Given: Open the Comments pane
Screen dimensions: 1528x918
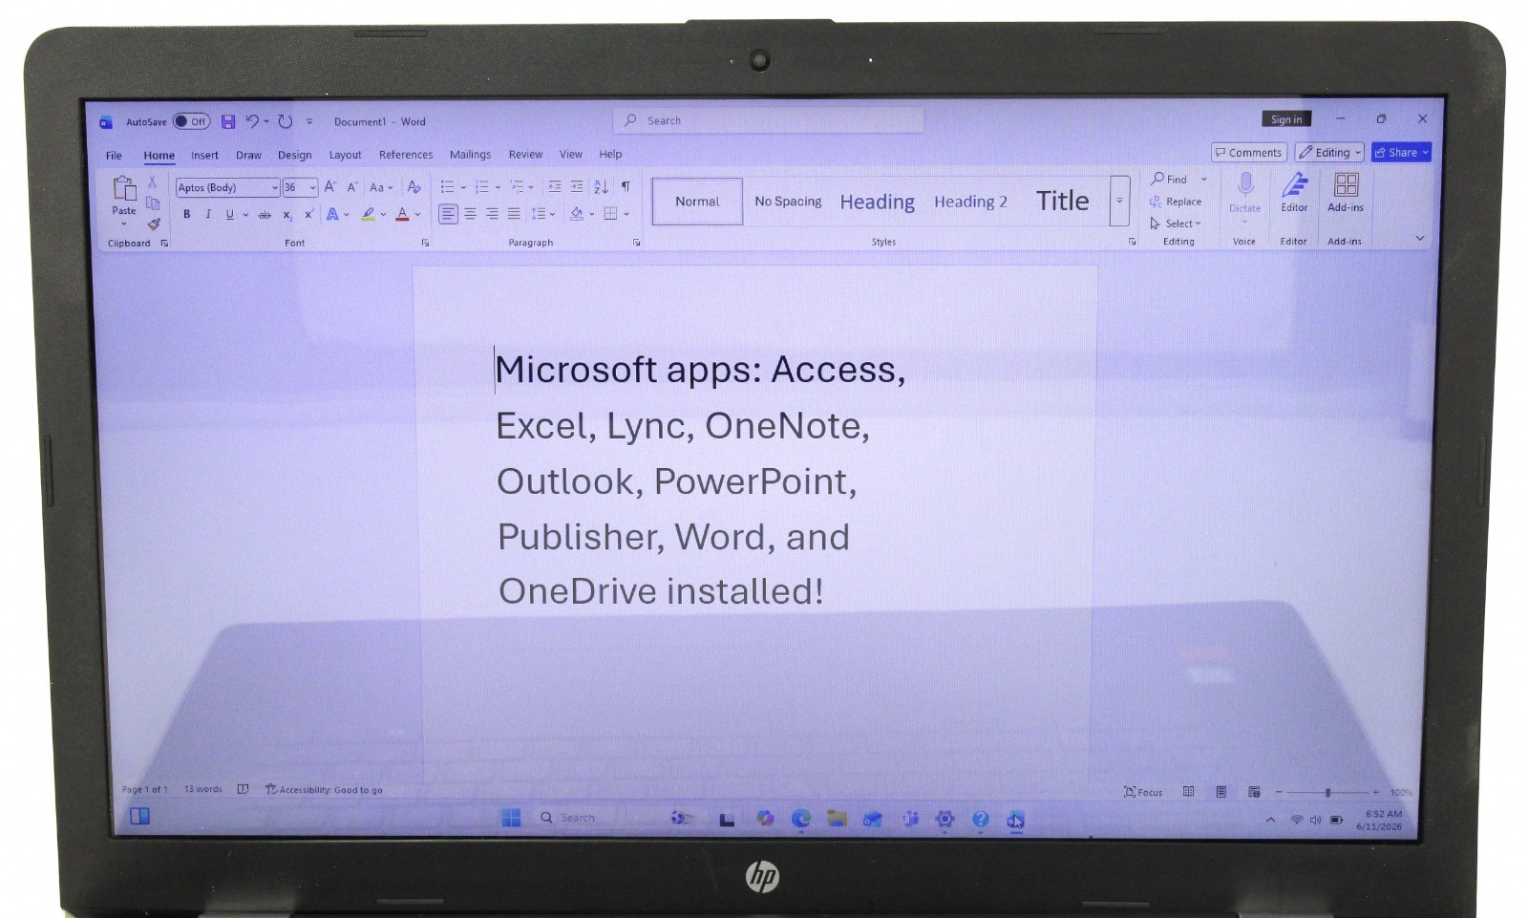Looking at the screenshot, I should coord(1249,153).
